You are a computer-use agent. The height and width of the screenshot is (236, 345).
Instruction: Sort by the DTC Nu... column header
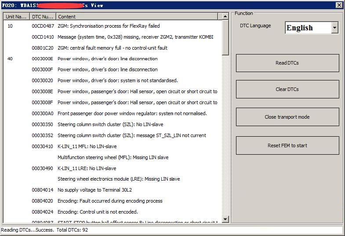(x=43, y=17)
